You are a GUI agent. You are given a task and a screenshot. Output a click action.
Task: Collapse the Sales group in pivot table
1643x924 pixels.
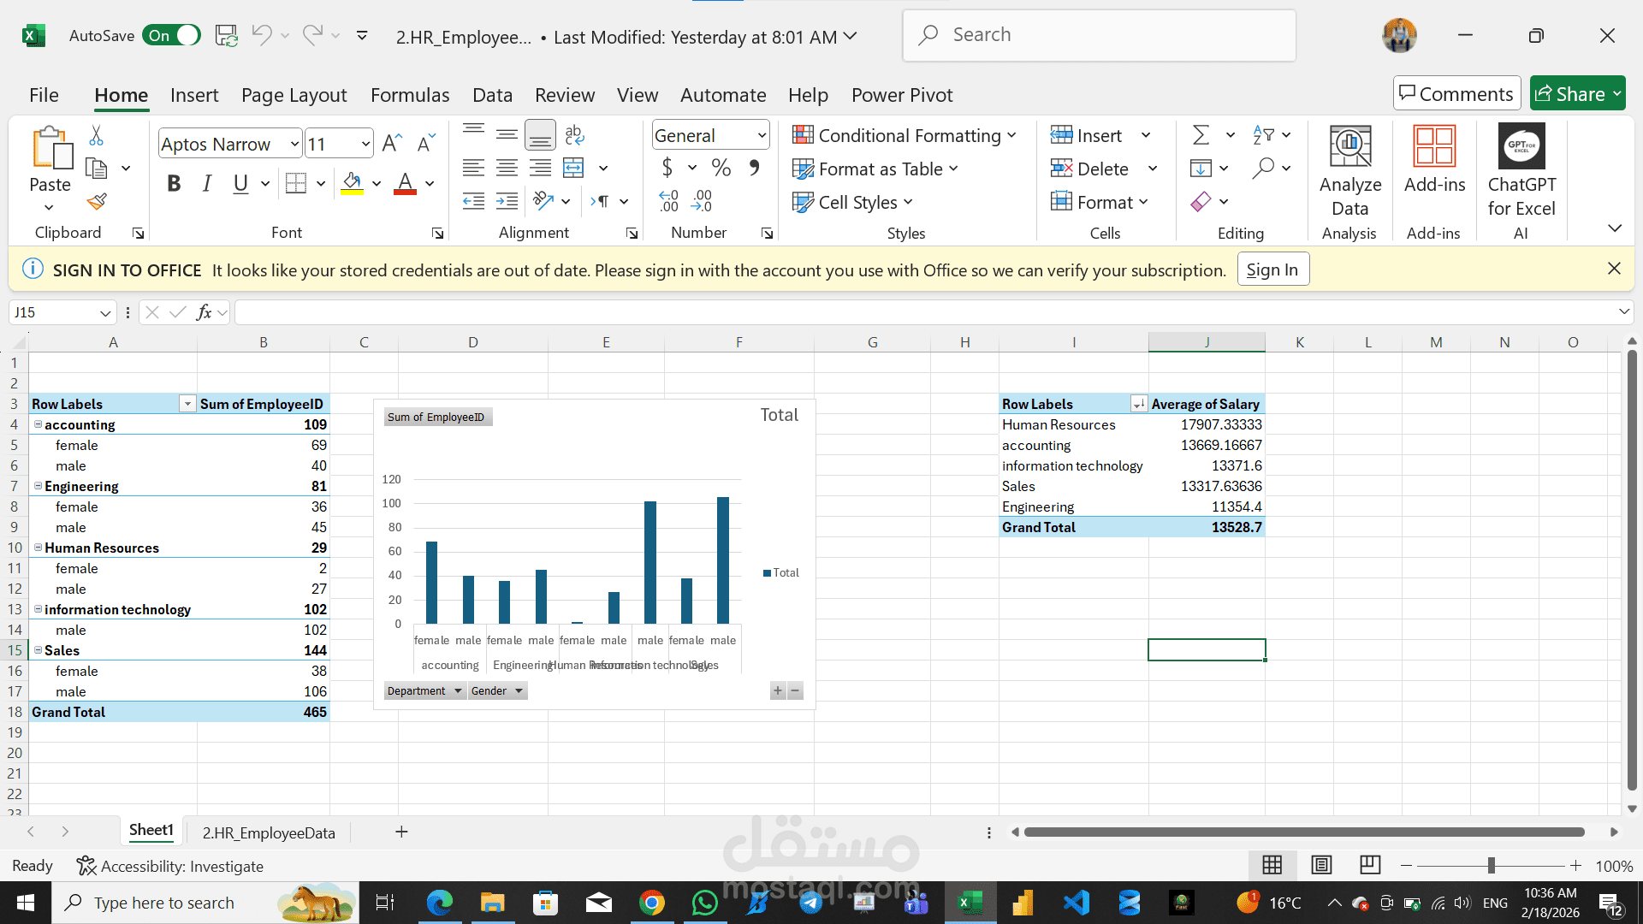pyautogui.click(x=38, y=649)
